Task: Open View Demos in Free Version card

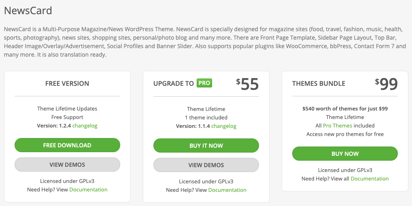Action: pyautogui.click(x=67, y=165)
